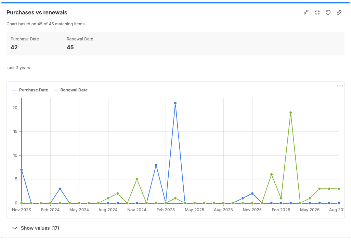Screen dimensions: 351x240
Task: Click the "May 2024" axis label
Action: coord(79,210)
